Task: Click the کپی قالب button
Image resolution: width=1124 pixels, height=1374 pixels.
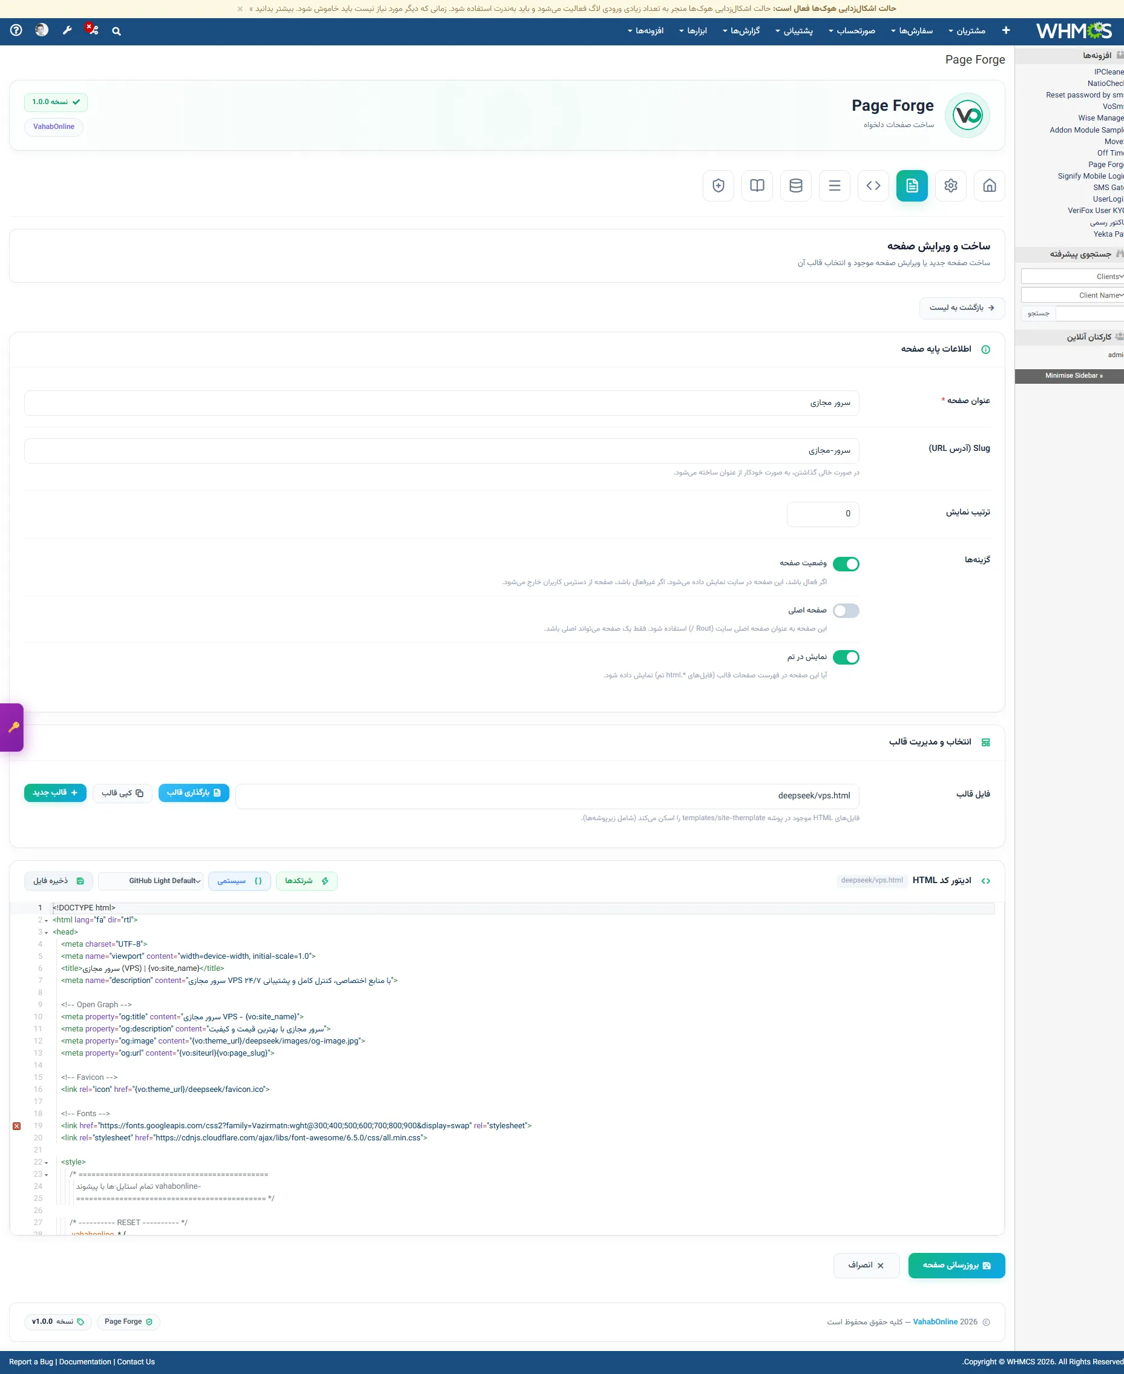Action: [122, 793]
